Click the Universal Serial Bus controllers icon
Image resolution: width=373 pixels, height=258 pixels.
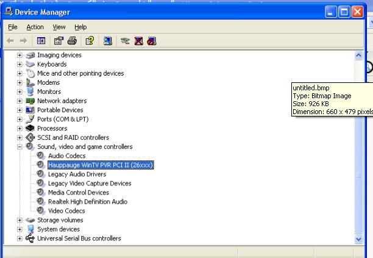pos(30,238)
